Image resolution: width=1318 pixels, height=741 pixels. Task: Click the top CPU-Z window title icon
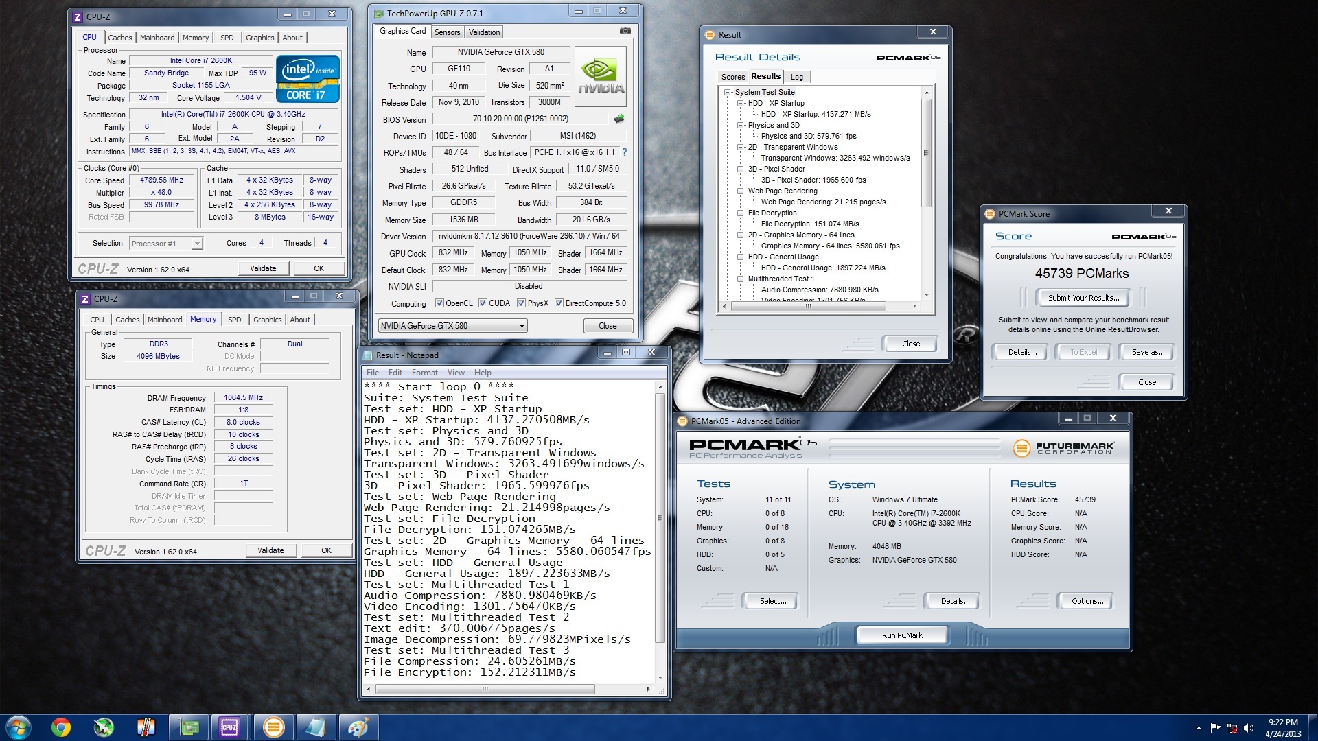pos(78,16)
